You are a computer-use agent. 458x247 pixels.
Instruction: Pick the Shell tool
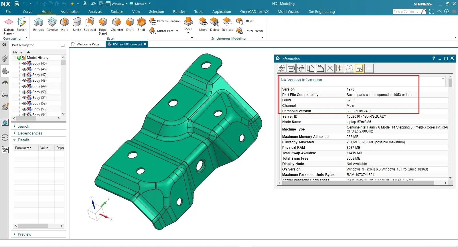(141, 24)
